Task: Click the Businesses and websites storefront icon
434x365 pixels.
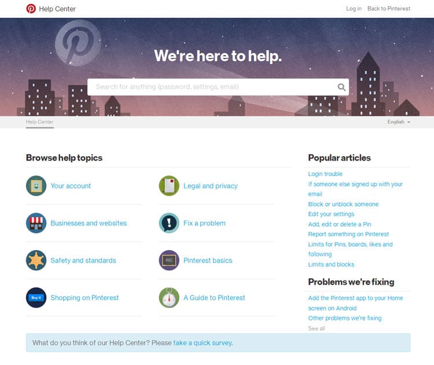Action: (36, 223)
